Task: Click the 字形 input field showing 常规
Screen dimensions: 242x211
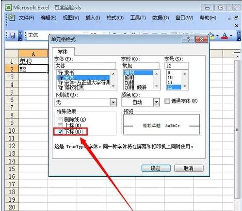Action: pyautogui.click(x=140, y=66)
